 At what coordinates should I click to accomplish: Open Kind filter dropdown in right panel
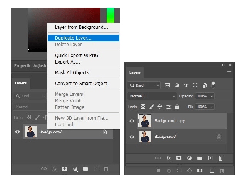(144, 85)
